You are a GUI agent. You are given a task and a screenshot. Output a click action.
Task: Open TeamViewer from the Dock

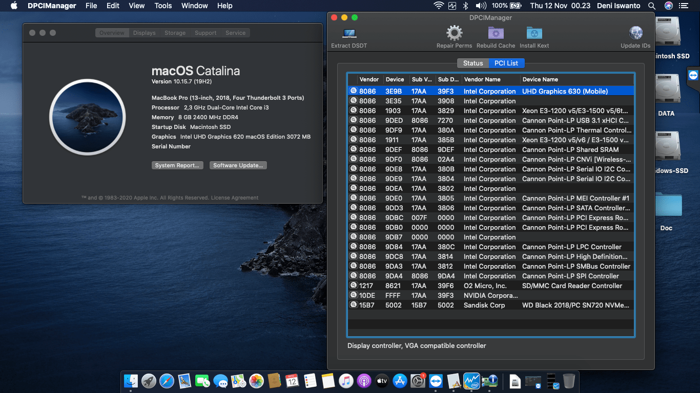(436, 381)
